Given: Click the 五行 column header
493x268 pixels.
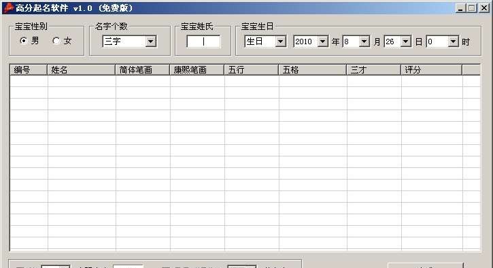Looking at the screenshot, I should coord(251,70).
